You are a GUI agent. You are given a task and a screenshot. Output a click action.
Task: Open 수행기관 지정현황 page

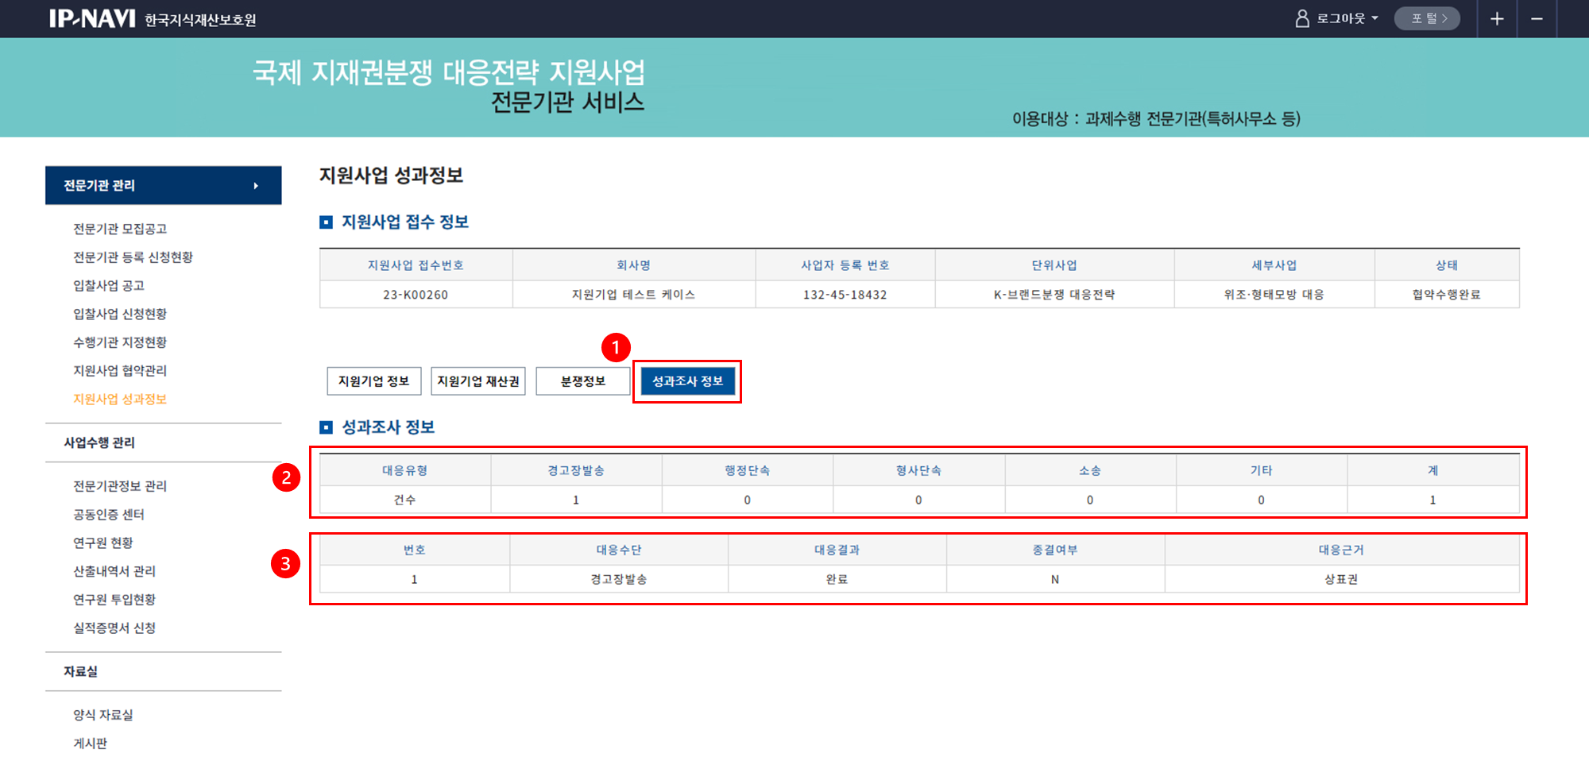click(120, 342)
